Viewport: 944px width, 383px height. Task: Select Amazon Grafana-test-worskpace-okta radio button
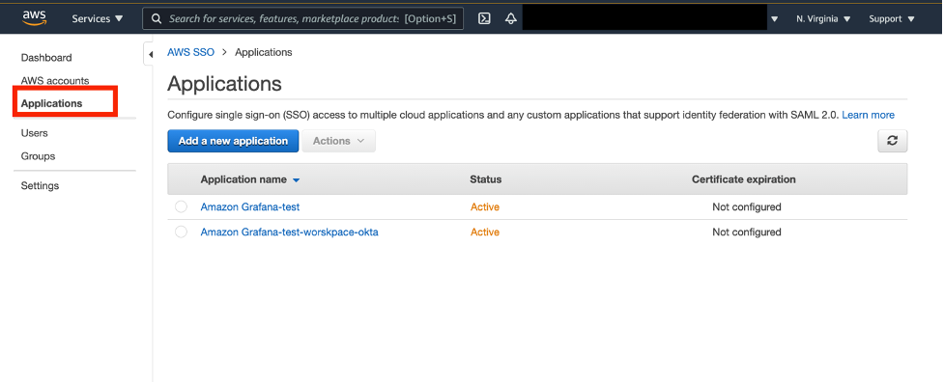coord(182,233)
